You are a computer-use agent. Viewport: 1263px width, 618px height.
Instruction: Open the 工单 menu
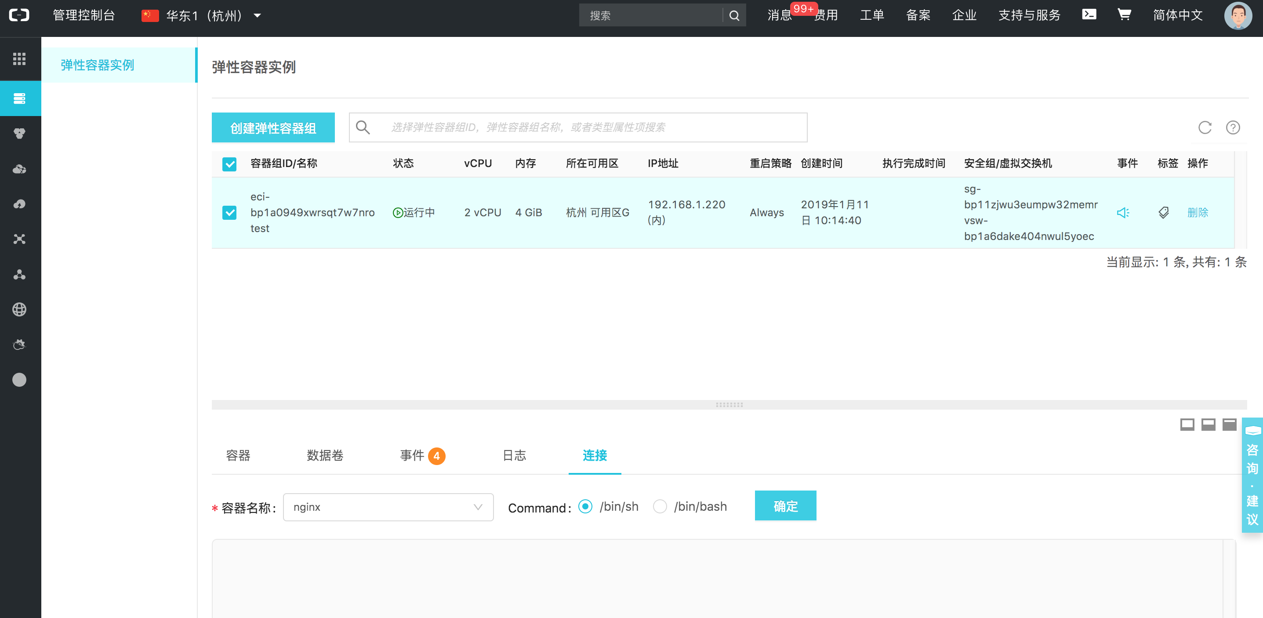pyautogui.click(x=872, y=15)
